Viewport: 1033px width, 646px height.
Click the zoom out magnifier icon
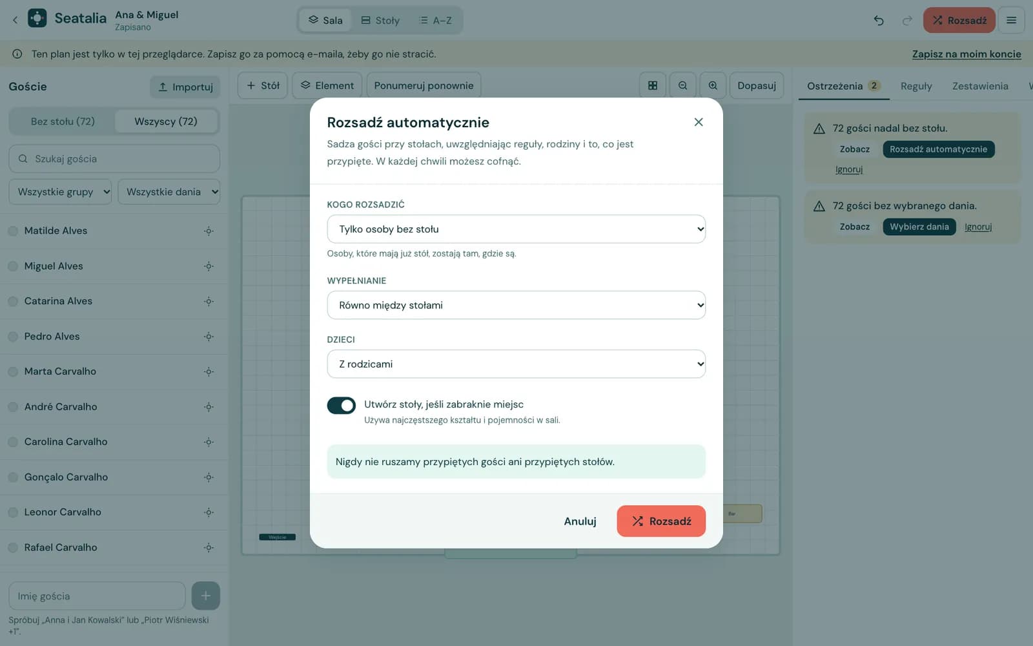pyautogui.click(x=682, y=85)
